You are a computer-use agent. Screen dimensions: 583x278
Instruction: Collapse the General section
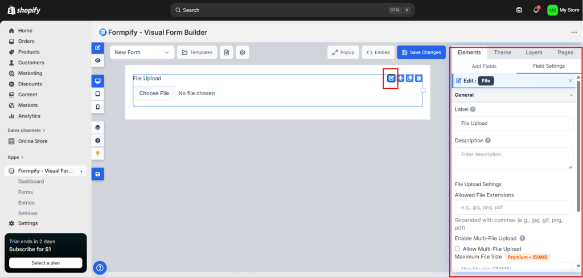click(570, 95)
